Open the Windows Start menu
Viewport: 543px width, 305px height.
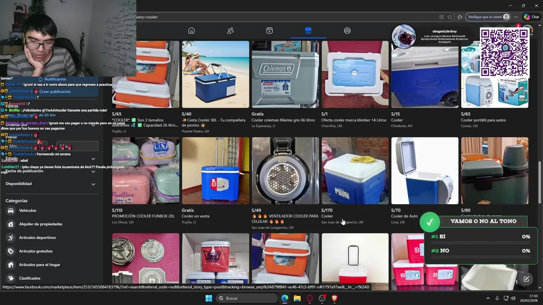pyautogui.click(x=209, y=298)
